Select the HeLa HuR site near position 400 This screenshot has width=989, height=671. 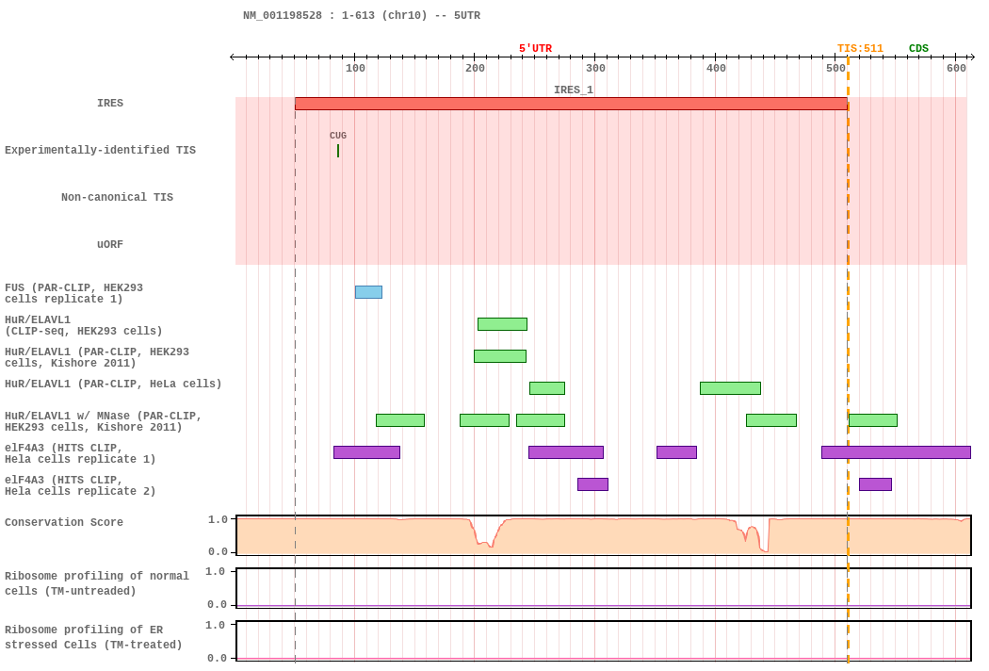point(730,388)
